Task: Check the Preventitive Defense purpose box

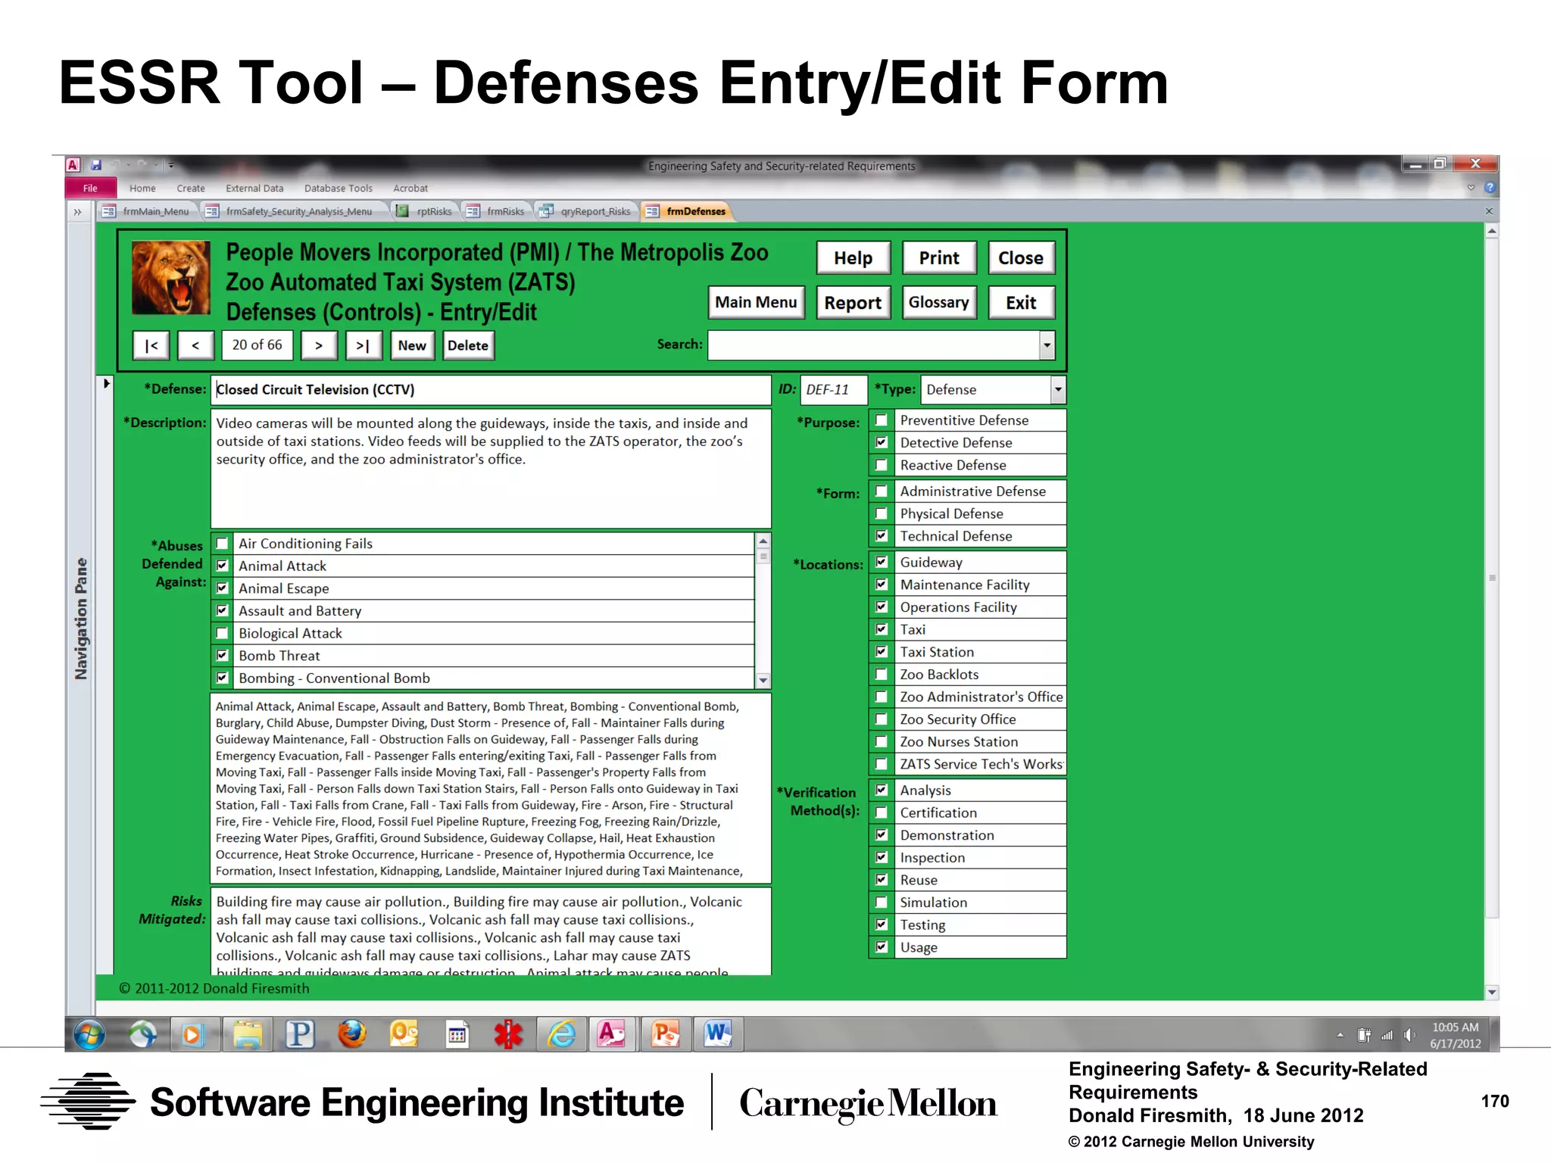Action: [882, 420]
